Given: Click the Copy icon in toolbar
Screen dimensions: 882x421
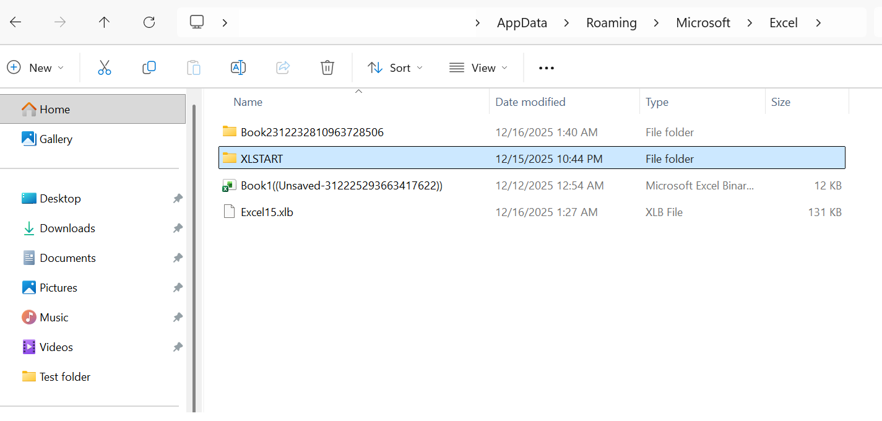Looking at the screenshot, I should pyautogui.click(x=149, y=67).
